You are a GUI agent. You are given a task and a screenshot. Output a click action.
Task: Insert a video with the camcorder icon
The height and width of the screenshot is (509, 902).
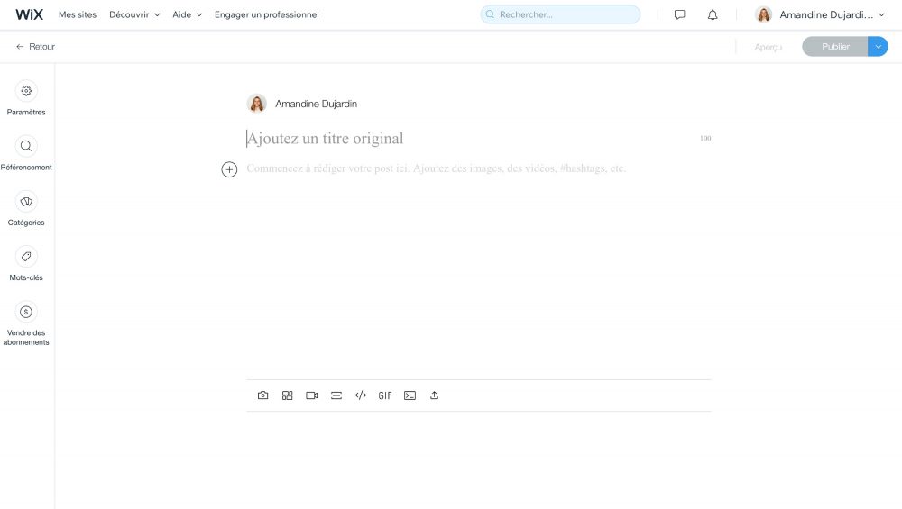[311, 395]
